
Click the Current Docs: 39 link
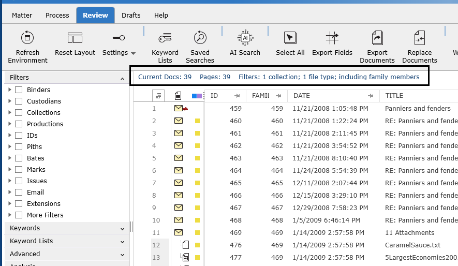165,77
